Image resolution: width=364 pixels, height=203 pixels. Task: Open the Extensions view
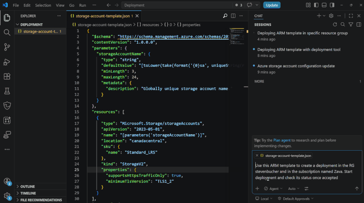click(7, 77)
